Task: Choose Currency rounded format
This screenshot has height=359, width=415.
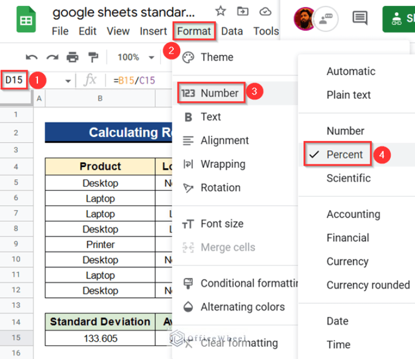Action: 368,285
